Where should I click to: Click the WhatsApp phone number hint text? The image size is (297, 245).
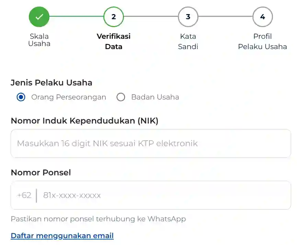pos(98,219)
